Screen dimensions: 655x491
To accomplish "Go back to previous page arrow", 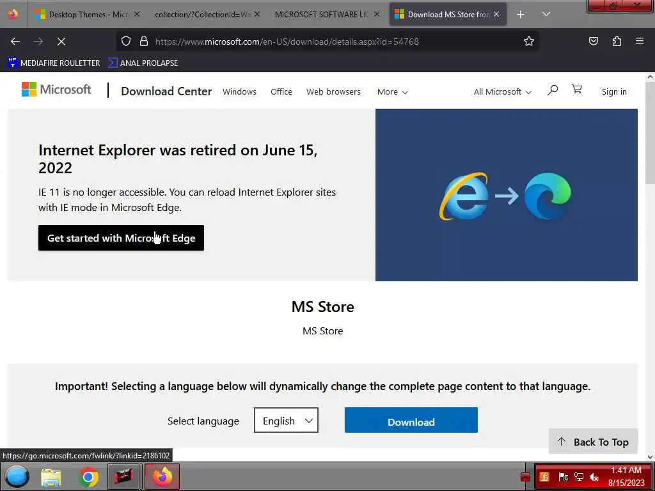I will (15, 42).
